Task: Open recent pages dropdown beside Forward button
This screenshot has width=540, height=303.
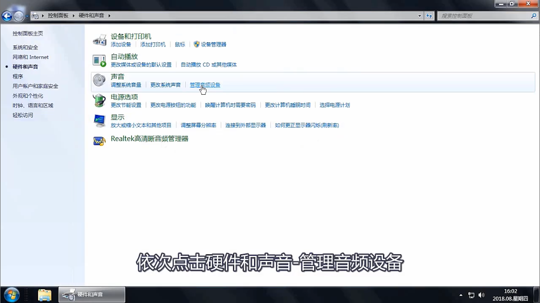Action: 27,16
